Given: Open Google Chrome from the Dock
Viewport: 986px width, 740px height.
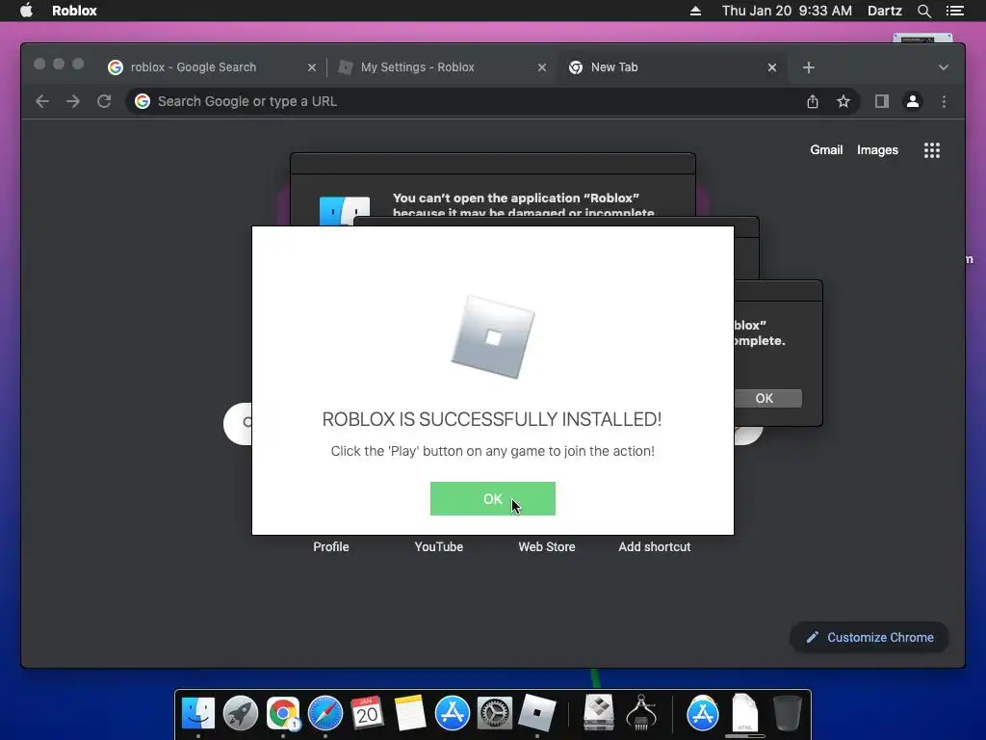Looking at the screenshot, I should coord(283,714).
